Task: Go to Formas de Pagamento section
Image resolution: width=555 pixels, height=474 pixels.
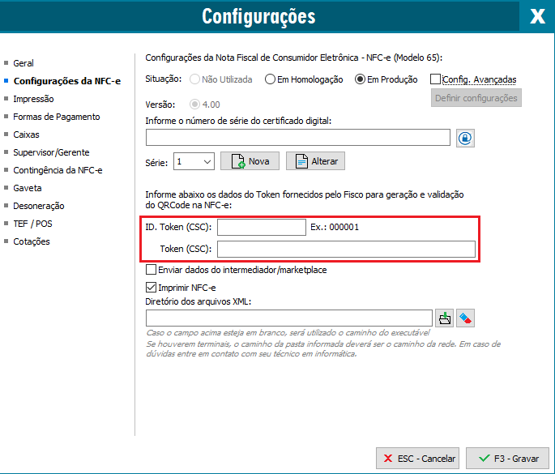Action: pyautogui.click(x=56, y=117)
